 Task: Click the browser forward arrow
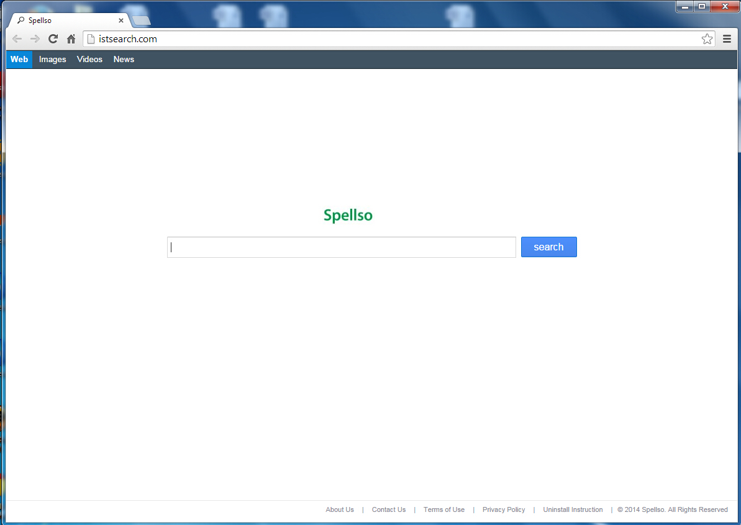35,39
